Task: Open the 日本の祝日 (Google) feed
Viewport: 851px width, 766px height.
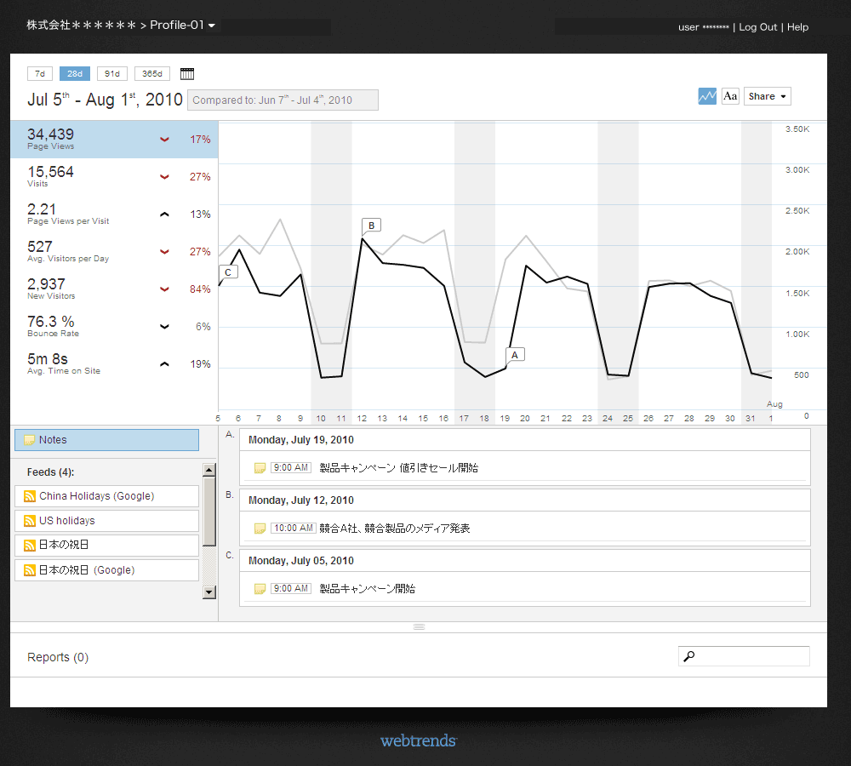Action: click(107, 570)
